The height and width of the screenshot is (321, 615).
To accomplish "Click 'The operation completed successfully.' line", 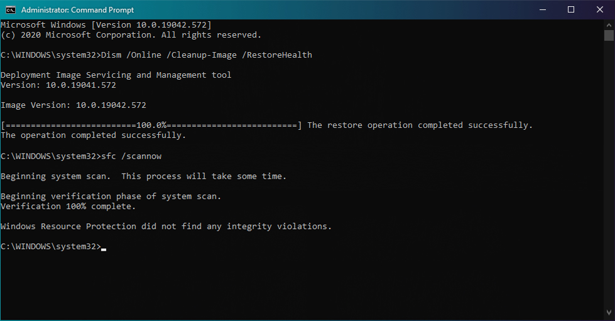I will click(x=94, y=135).
